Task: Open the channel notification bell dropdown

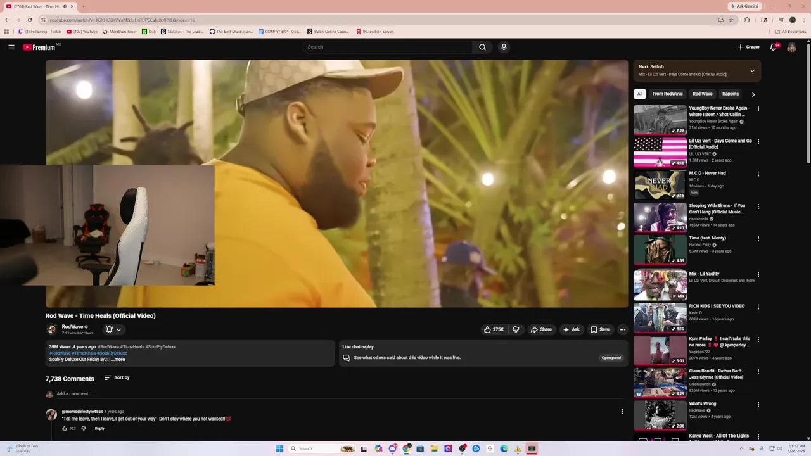Action: point(113,329)
